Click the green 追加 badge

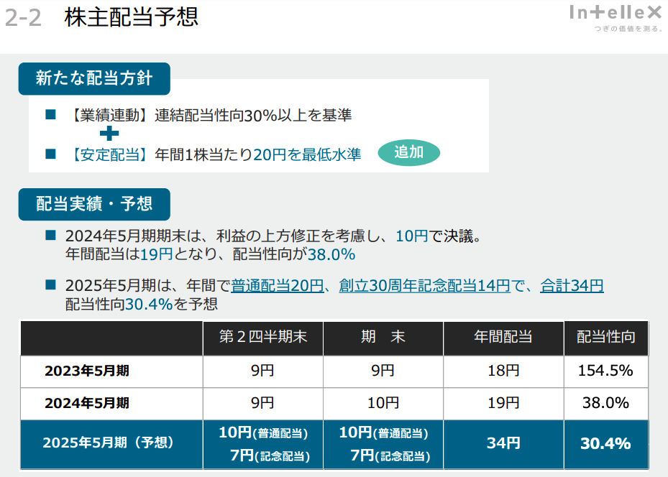tap(408, 152)
